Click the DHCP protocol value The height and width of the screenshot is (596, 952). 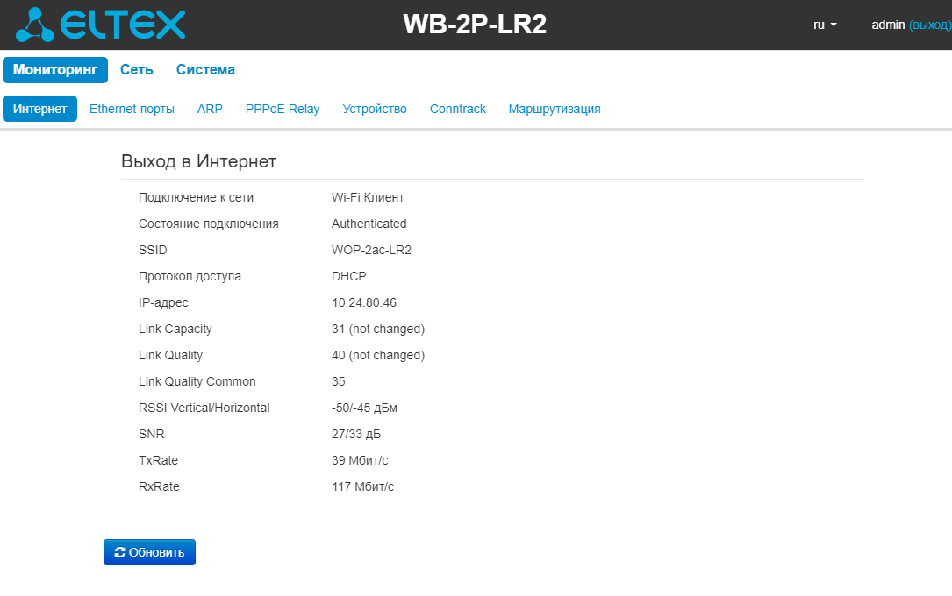pyautogui.click(x=349, y=276)
